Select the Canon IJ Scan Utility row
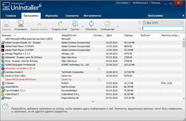This screenshot has width=186, height=121. coord(91,76)
